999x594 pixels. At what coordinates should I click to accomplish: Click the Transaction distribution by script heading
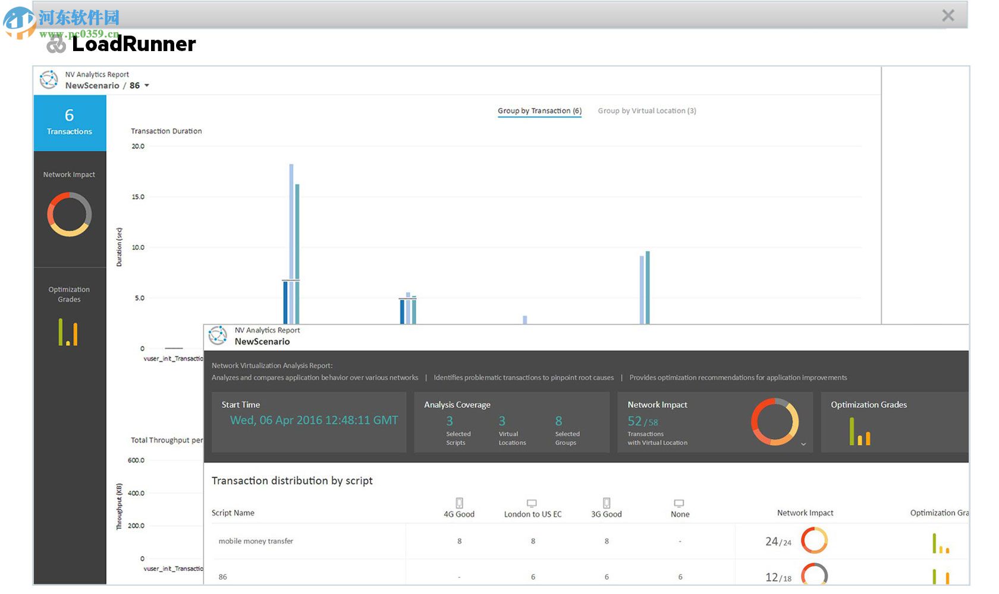click(x=292, y=481)
